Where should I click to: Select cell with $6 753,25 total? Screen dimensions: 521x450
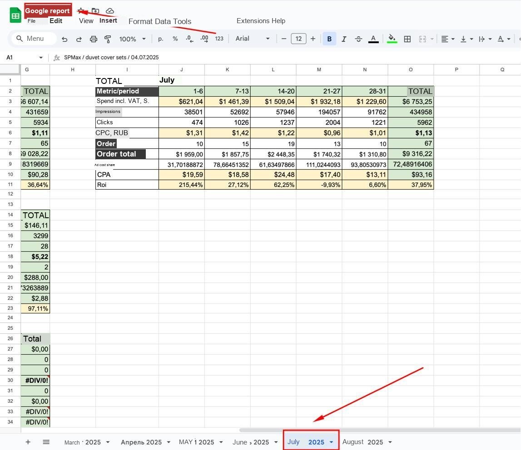point(411,102)
